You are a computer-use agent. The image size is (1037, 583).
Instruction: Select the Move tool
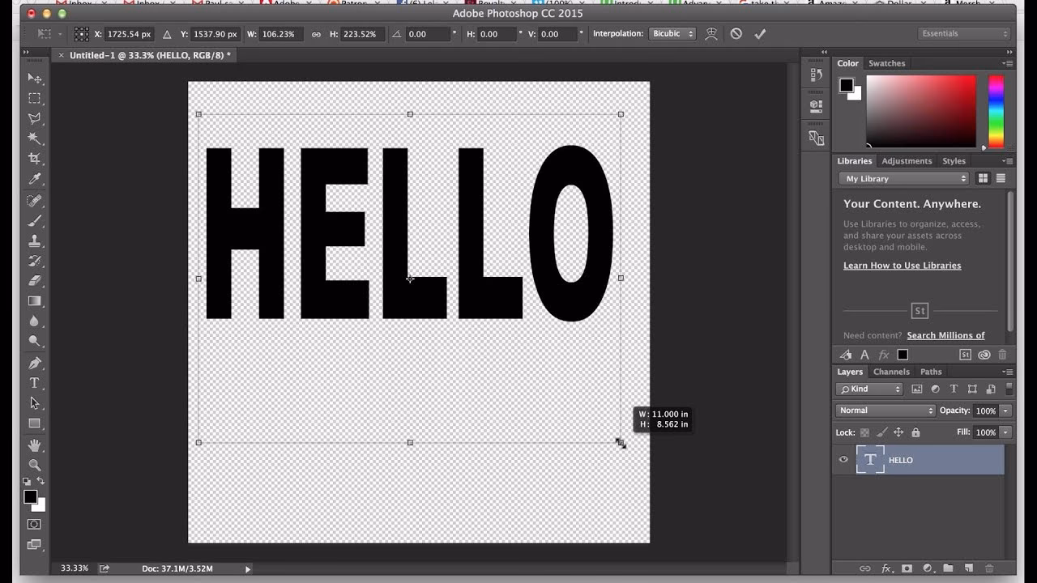point(34,79)
